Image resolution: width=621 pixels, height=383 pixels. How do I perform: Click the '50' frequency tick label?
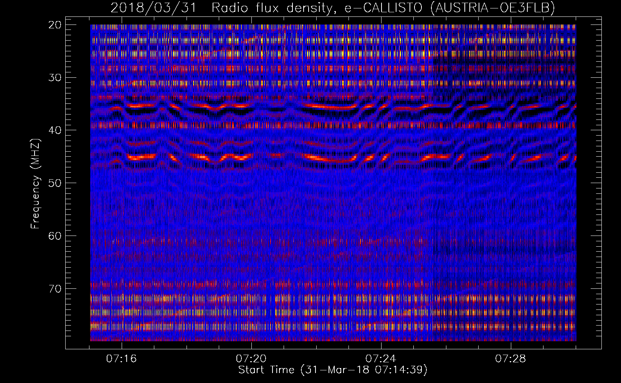pos(55,183)
